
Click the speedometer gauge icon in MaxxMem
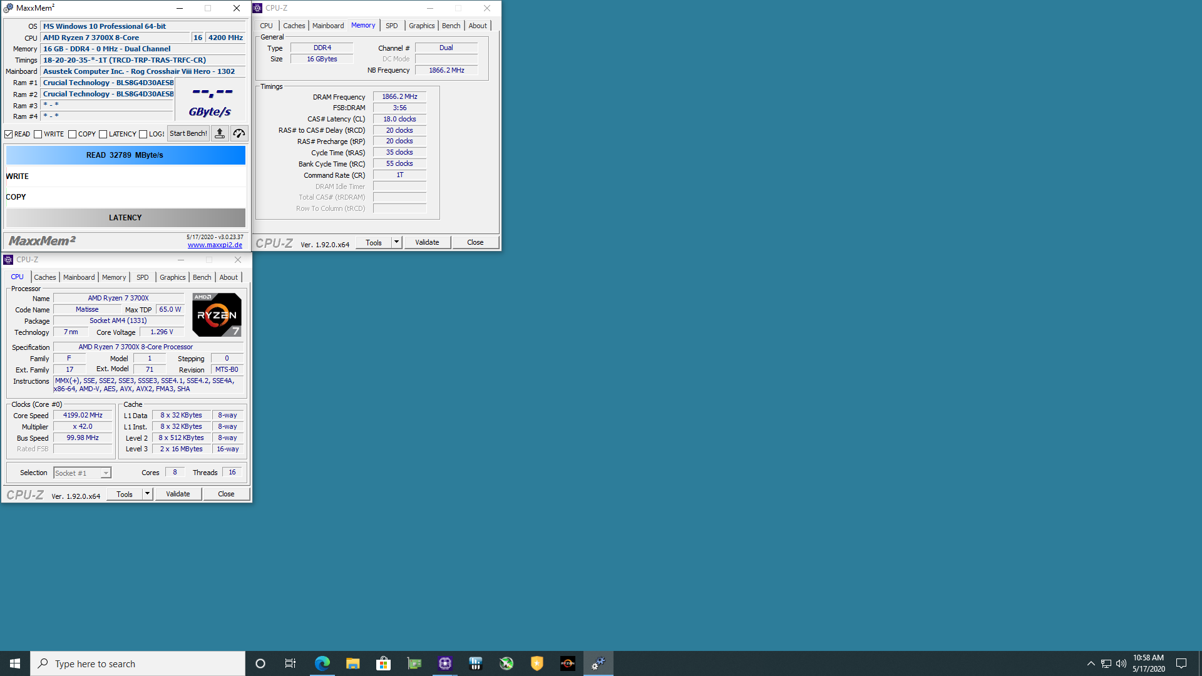click(x=239, y=133)
